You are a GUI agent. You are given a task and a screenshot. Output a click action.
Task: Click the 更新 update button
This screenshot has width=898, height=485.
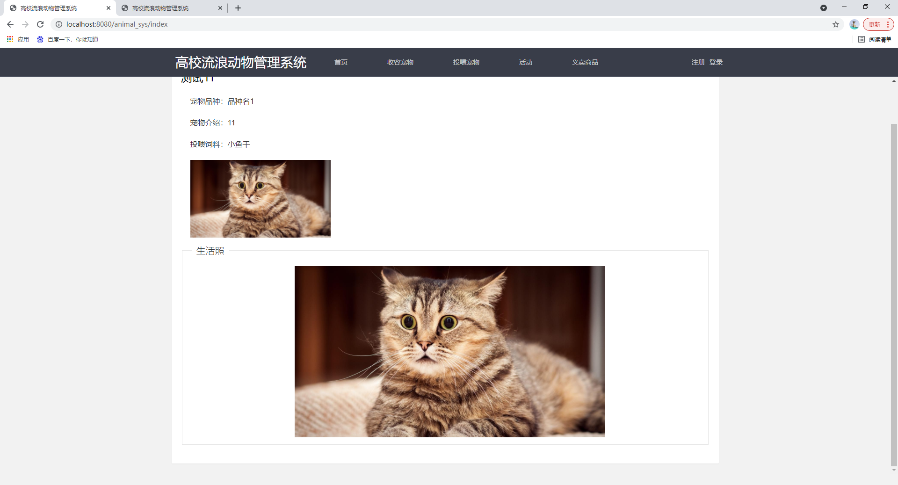pos(878,24)
